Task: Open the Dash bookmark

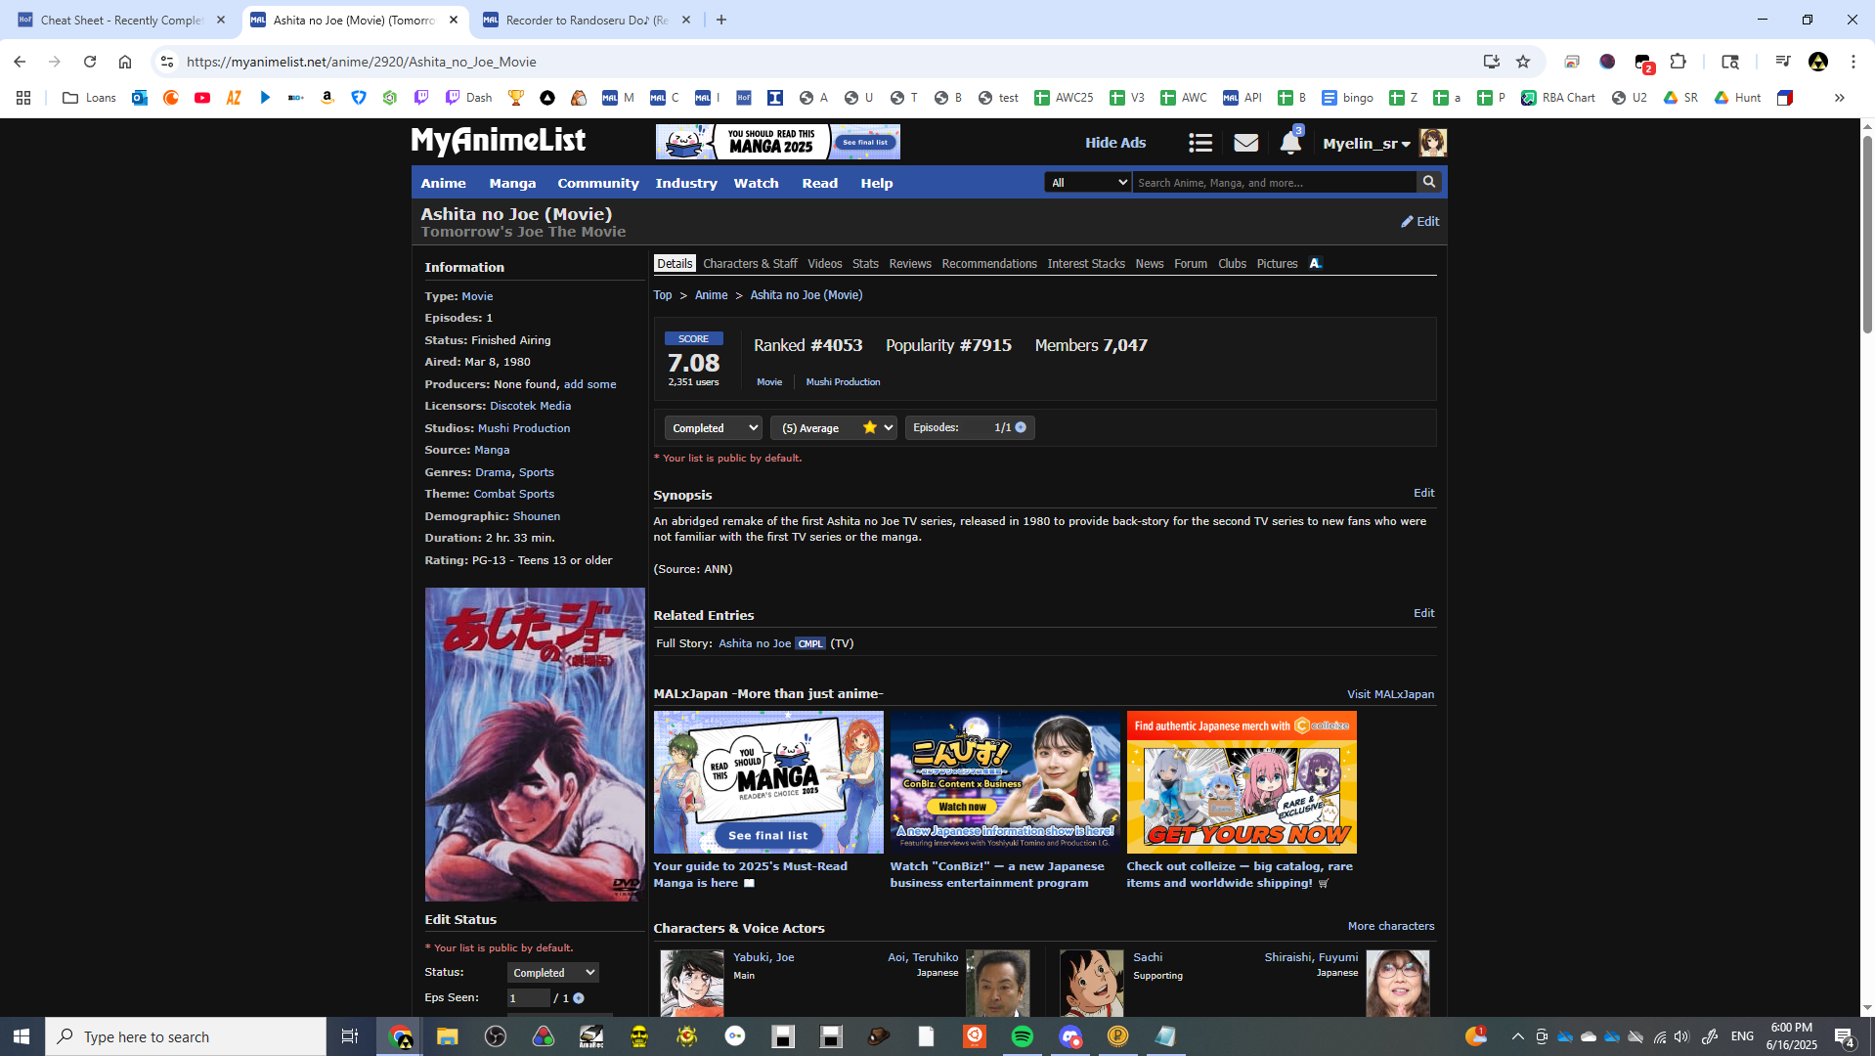Action: click(468, 98)
